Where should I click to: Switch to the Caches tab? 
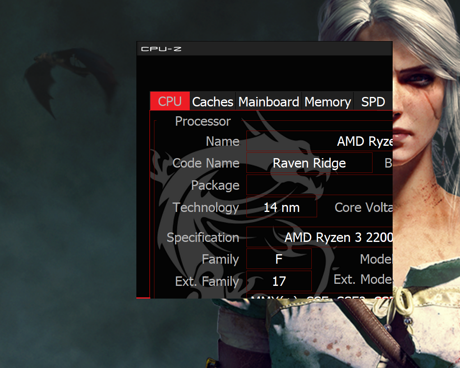[x=213, y=102]
